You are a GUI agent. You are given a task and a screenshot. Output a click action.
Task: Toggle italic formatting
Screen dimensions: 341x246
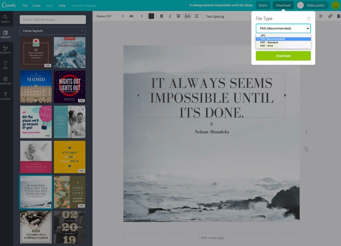(170, 16)
